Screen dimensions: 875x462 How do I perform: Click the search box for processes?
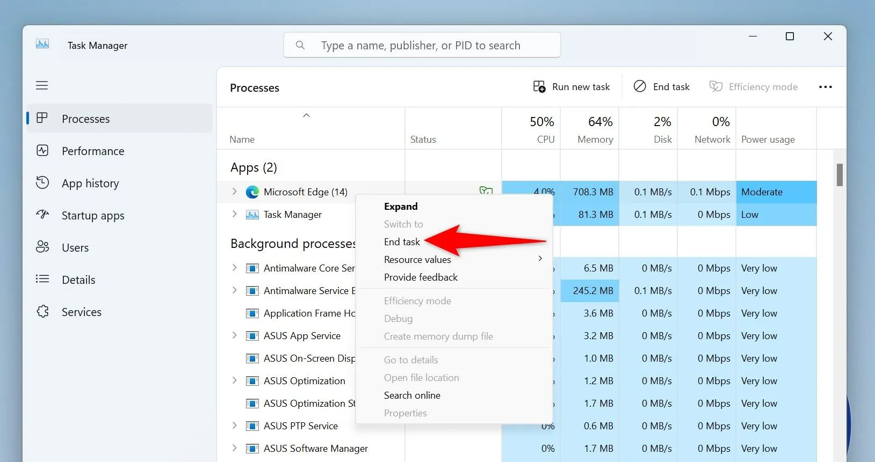click(422, 45)
